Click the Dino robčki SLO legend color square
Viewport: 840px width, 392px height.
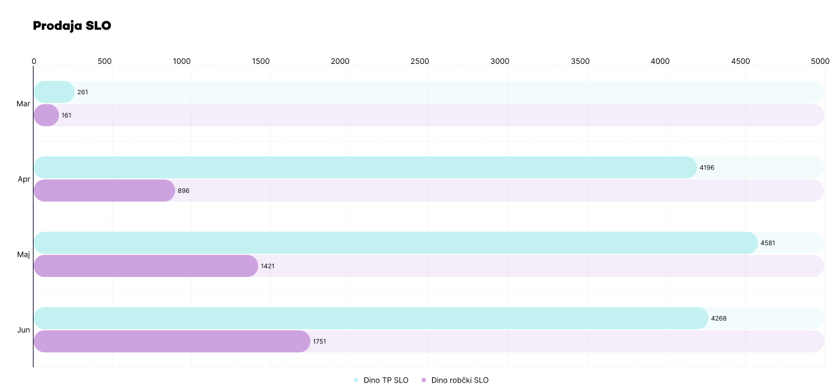coord(424,380)
